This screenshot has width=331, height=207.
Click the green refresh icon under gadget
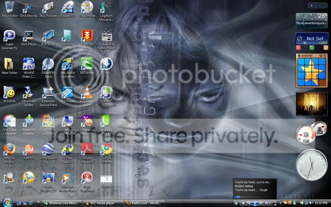[x=312, y=48]
